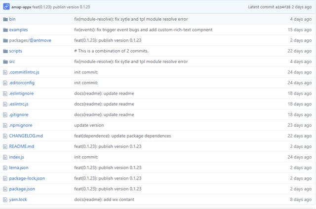
Task: Click the index.js file icon
Action: tap(5, 157)
